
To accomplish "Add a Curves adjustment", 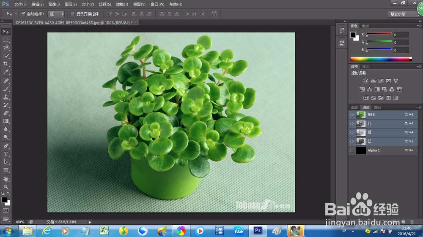I will click(381, 81).
